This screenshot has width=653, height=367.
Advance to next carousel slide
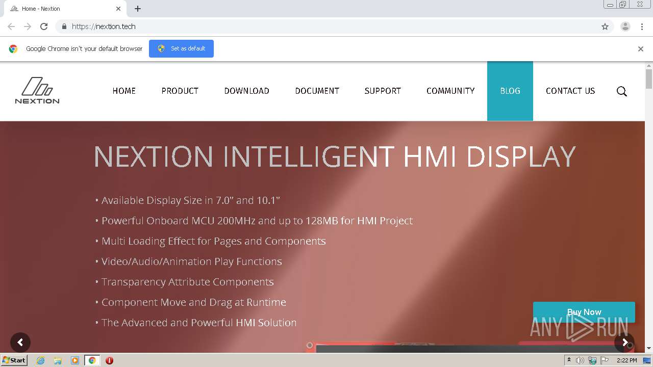click(624, 343)
